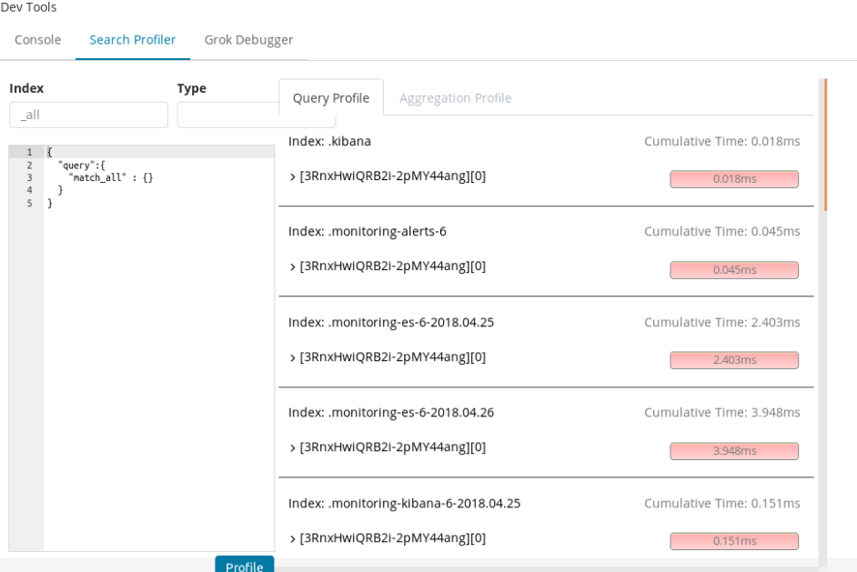The width and height of the screenshot is (857, 572).
Task: Click the Index input field with _all
Action: tap(88, 115)
